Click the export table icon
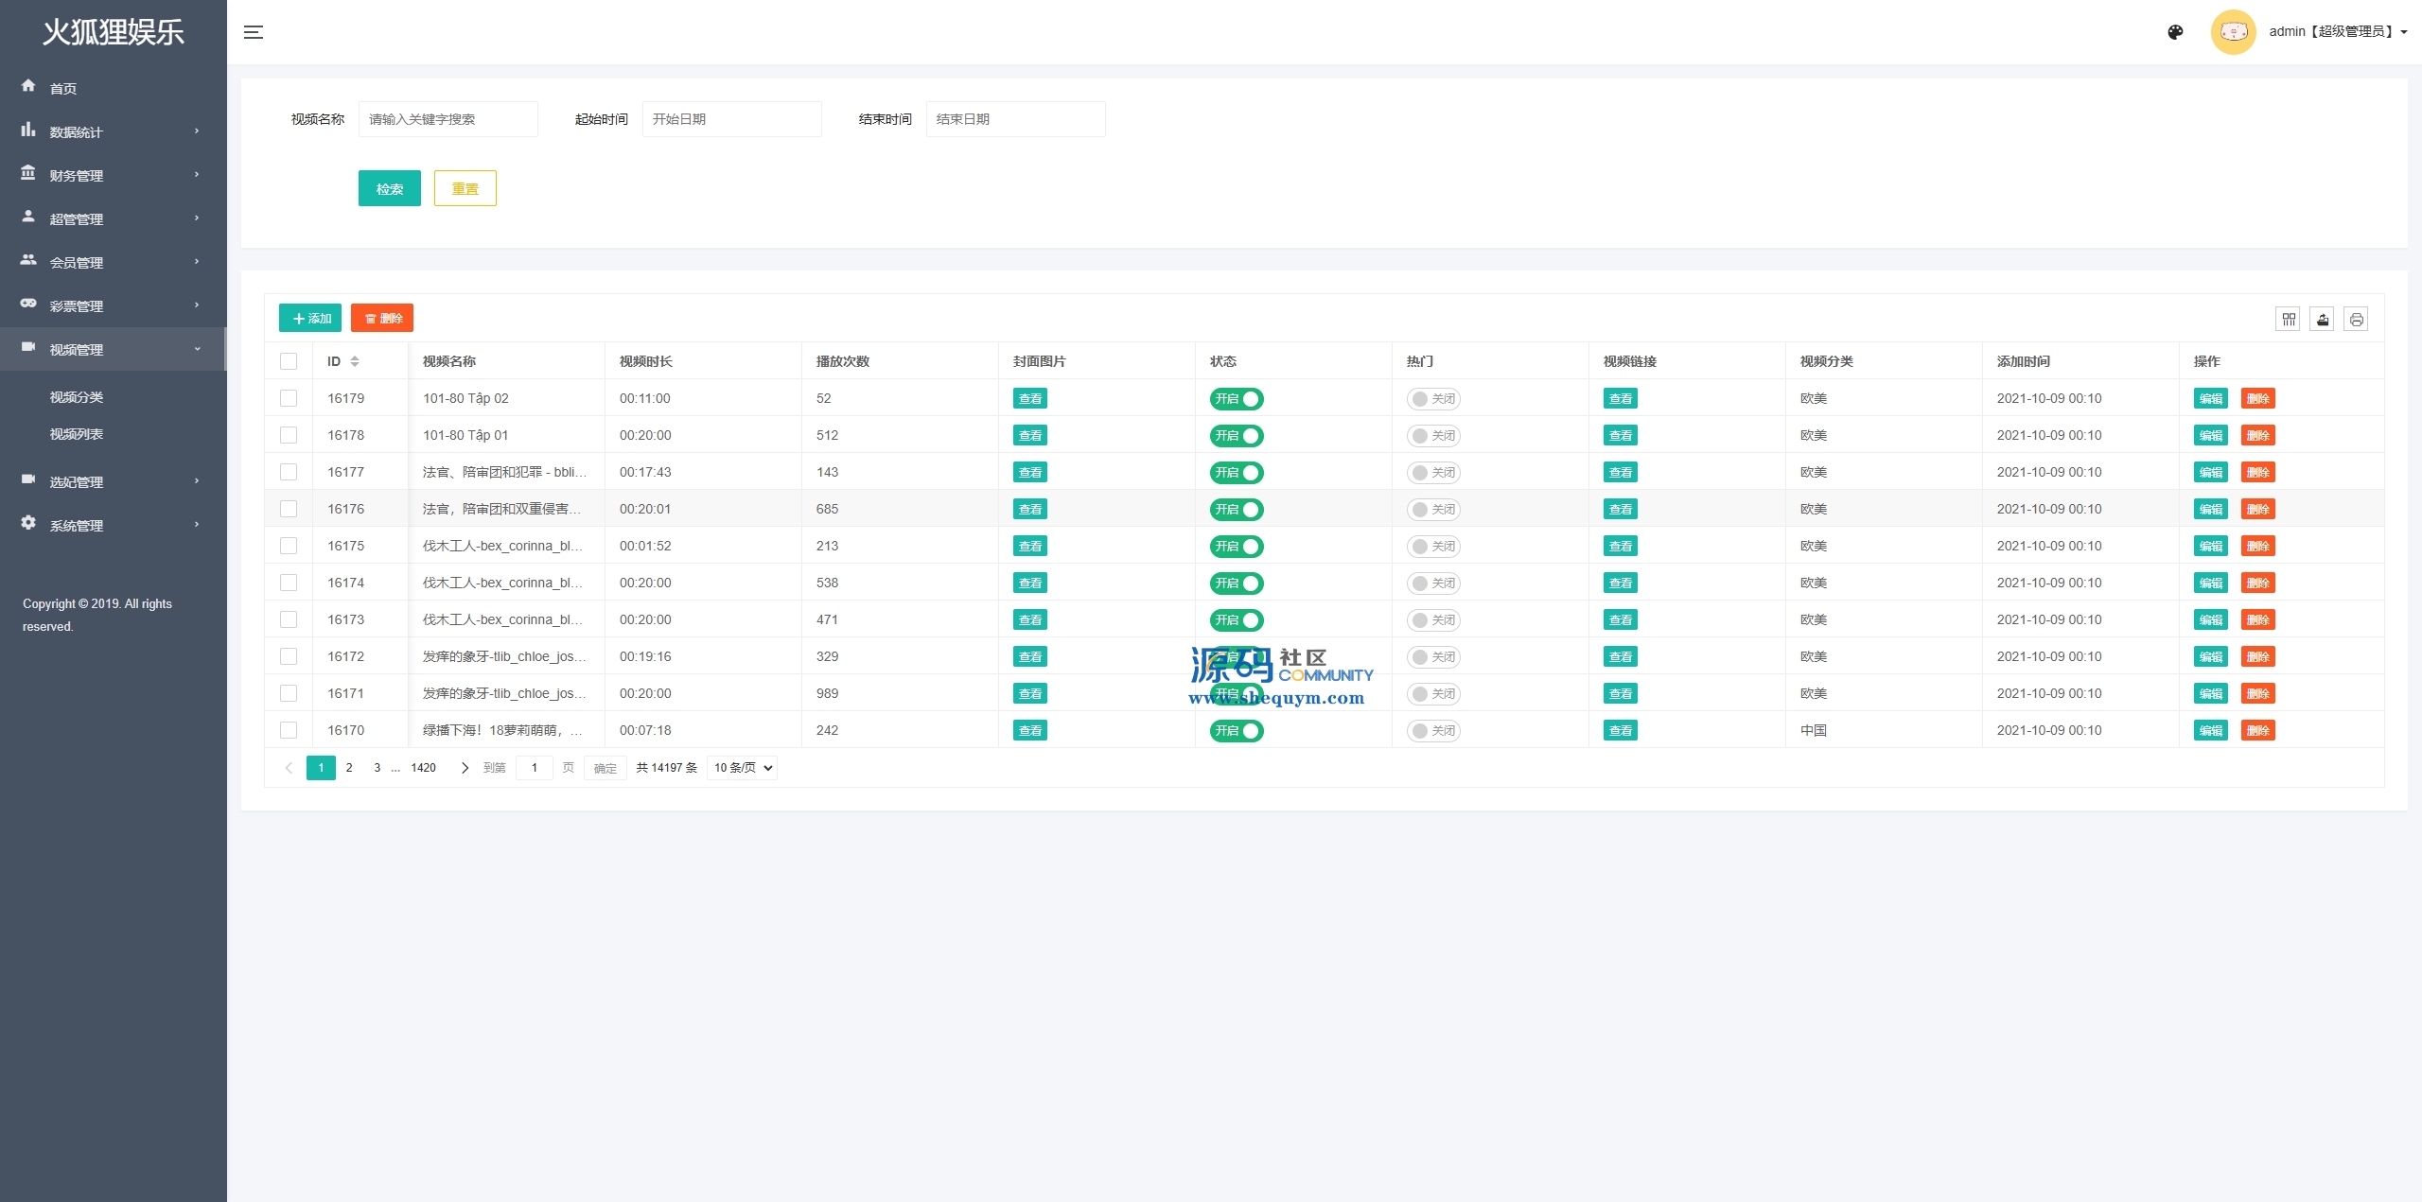This screenshot has height=1202, width=2422. pos(2322,320)
